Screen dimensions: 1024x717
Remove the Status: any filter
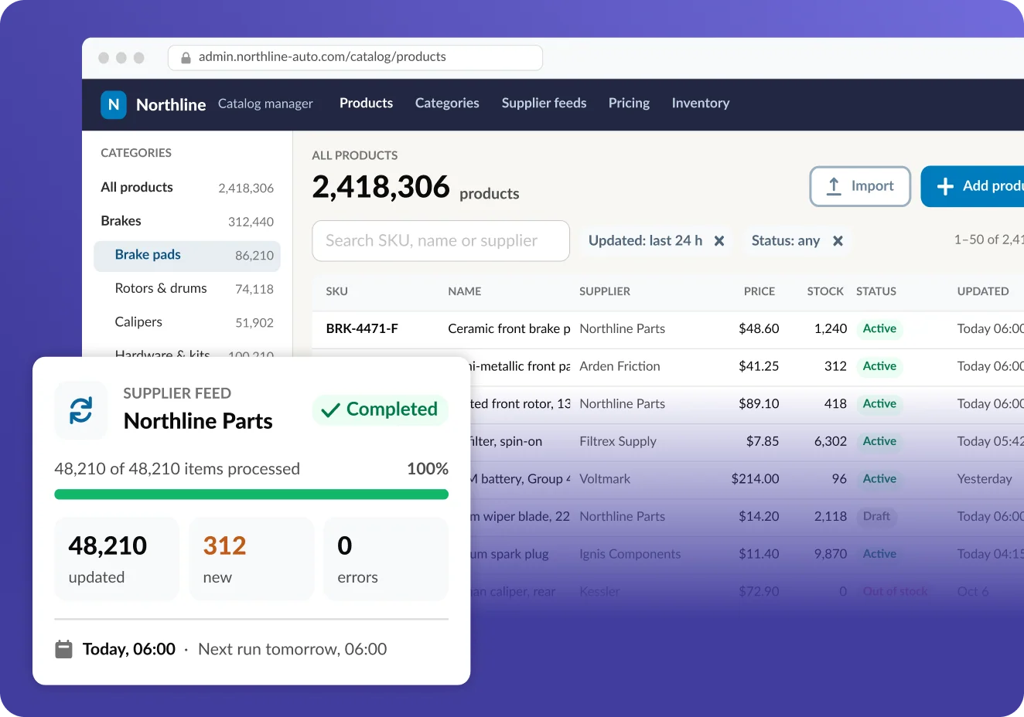coord(838,241)
